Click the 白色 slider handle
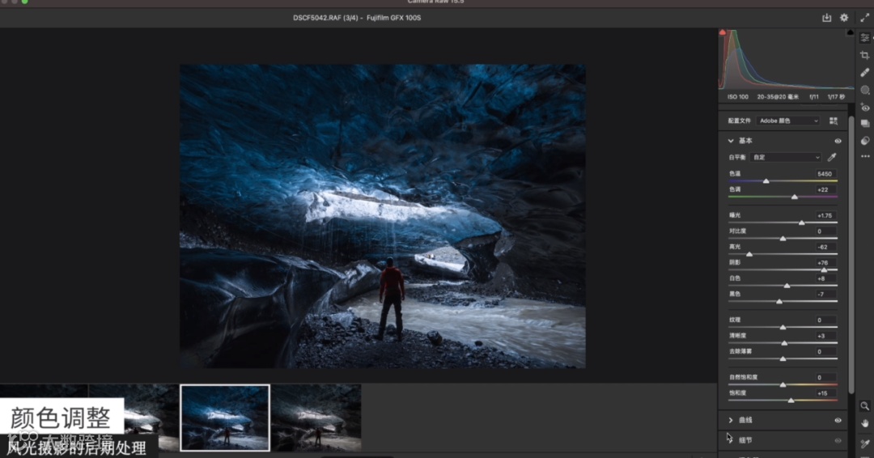 [787, 286]
